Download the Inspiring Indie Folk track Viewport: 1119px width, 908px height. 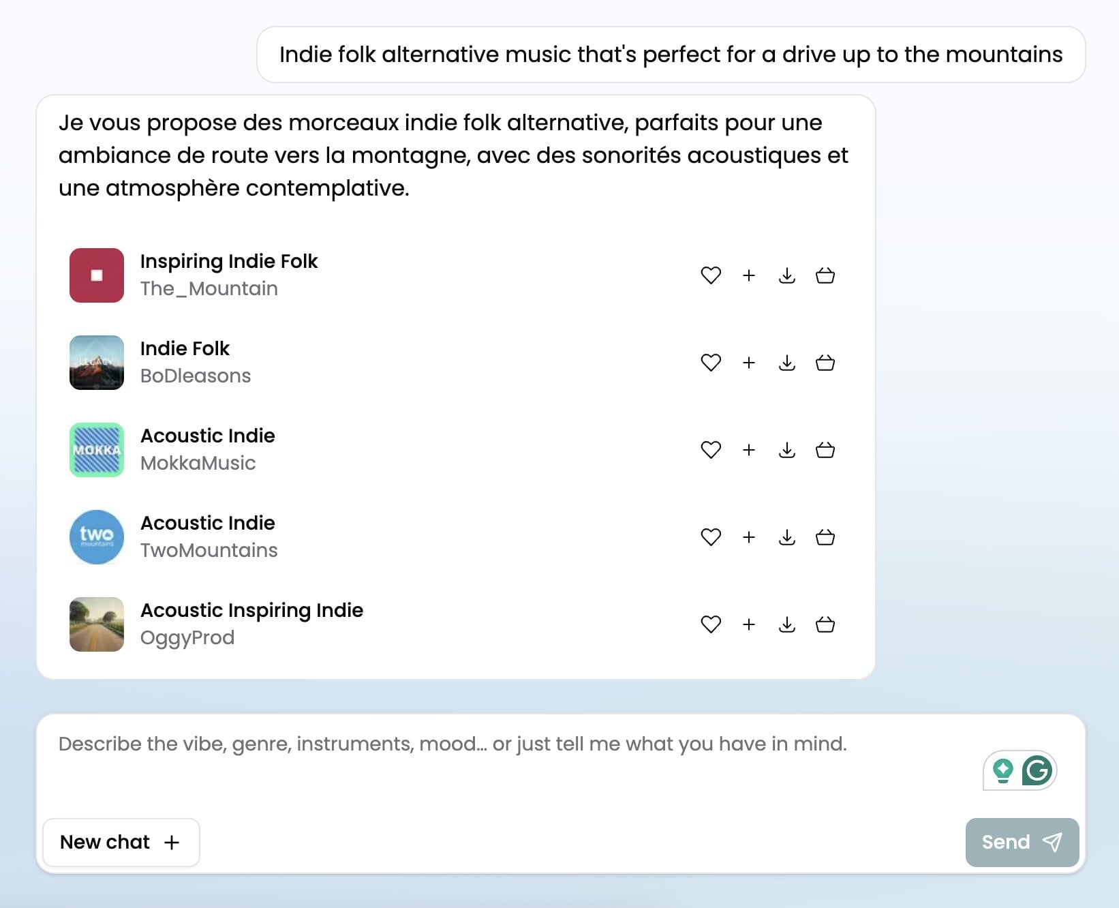tap(787, 275)
